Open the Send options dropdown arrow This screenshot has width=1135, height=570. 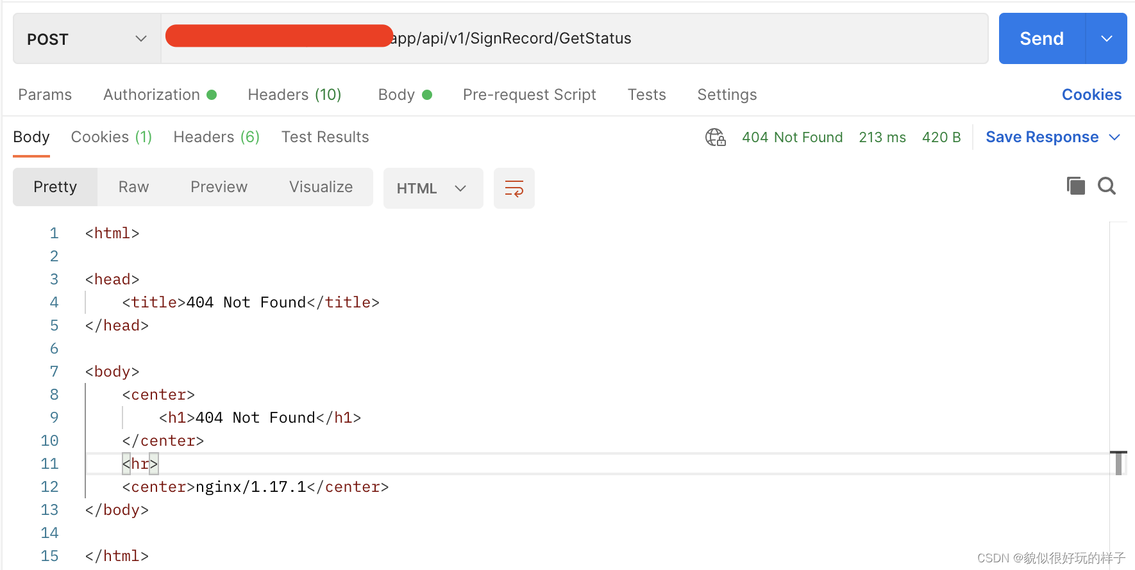[1107, 38]
